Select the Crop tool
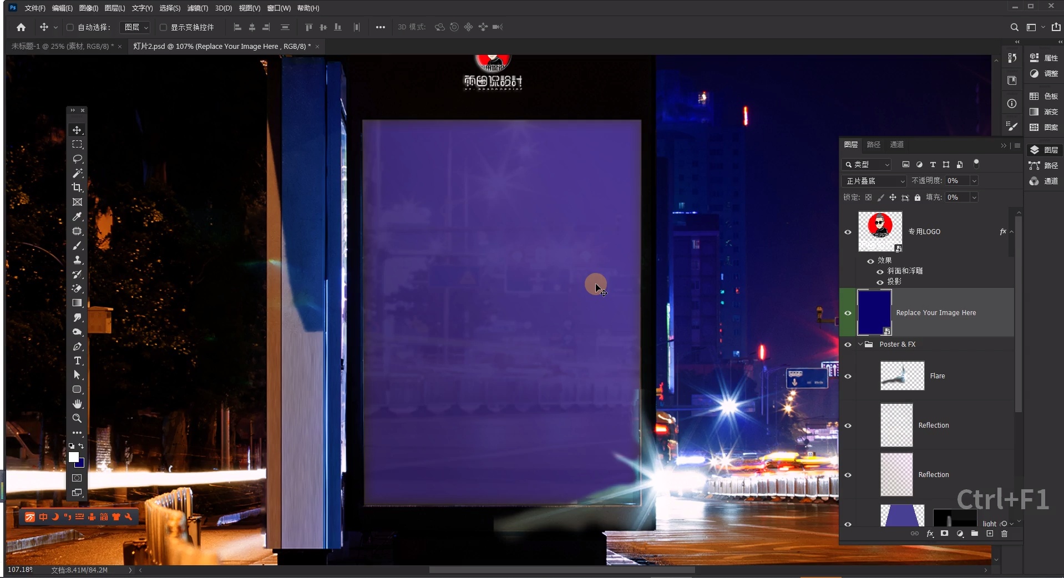Image resolution: width=1064 pixels, height=578 pixels. [77, 187]
